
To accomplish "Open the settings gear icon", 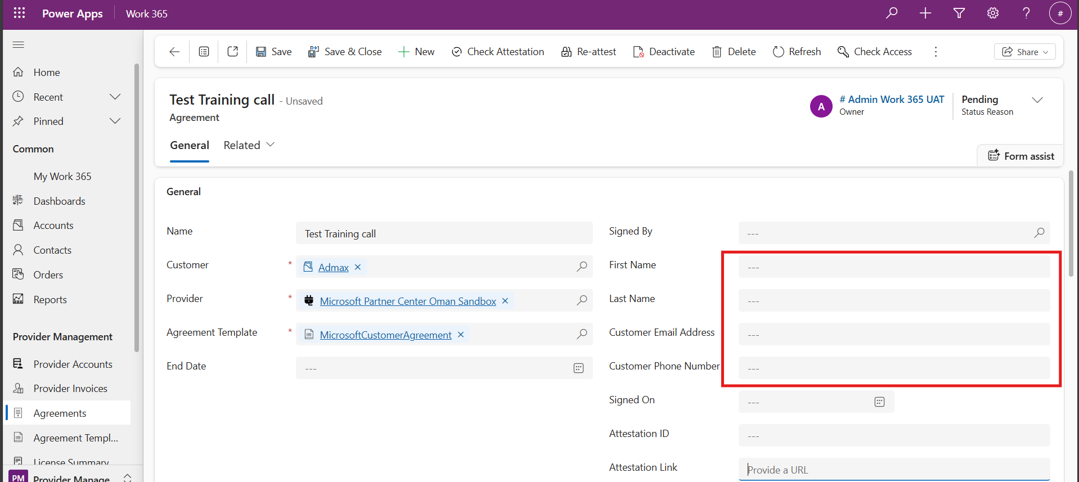I will coord(992,13).
